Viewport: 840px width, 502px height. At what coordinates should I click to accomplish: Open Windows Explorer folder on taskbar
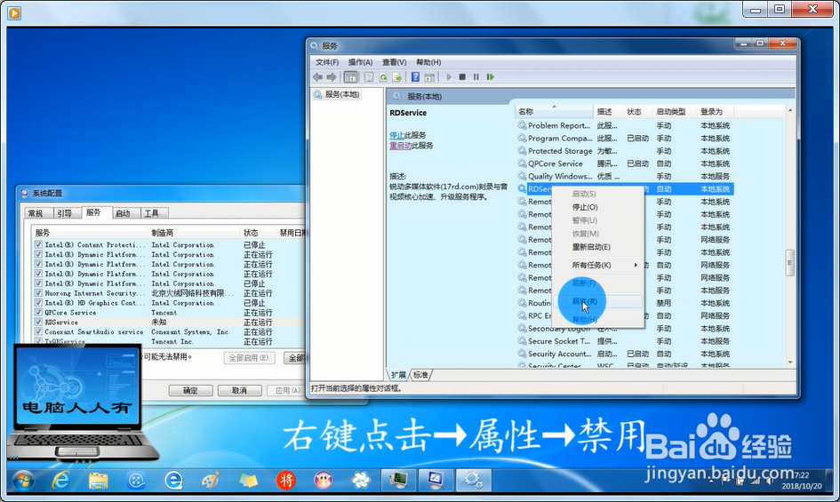99,481
